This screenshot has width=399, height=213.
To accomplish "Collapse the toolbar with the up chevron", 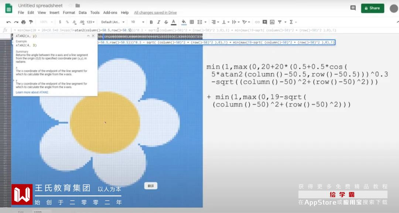I will 398,22.
